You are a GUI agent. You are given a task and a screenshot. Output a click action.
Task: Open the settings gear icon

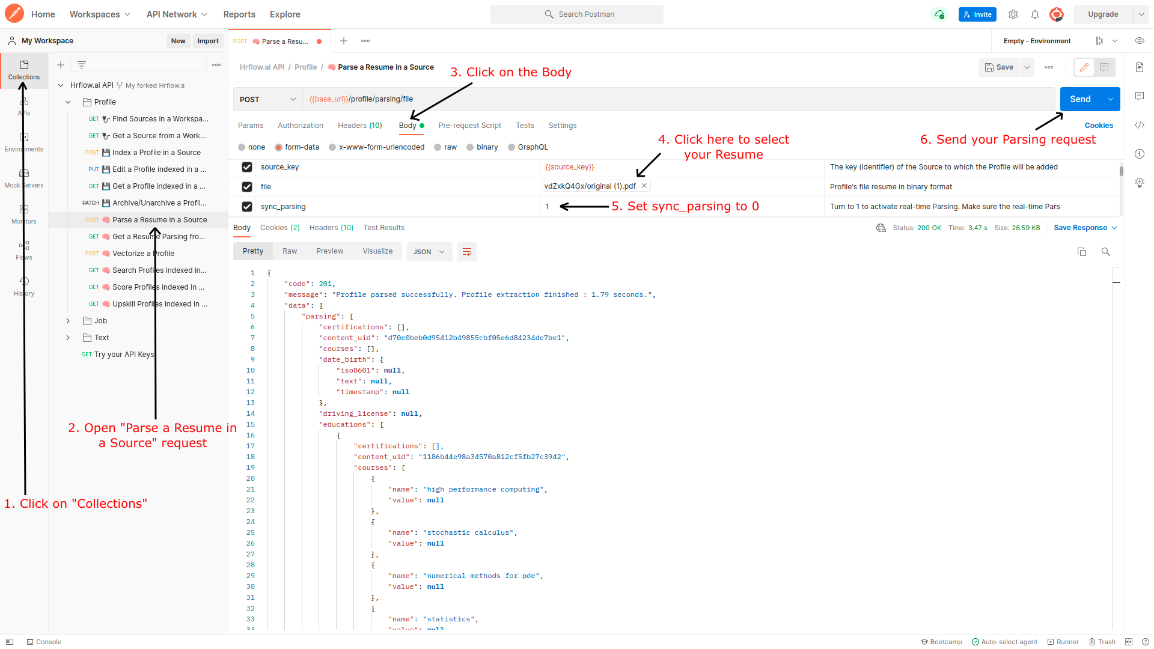(1013, 14)
